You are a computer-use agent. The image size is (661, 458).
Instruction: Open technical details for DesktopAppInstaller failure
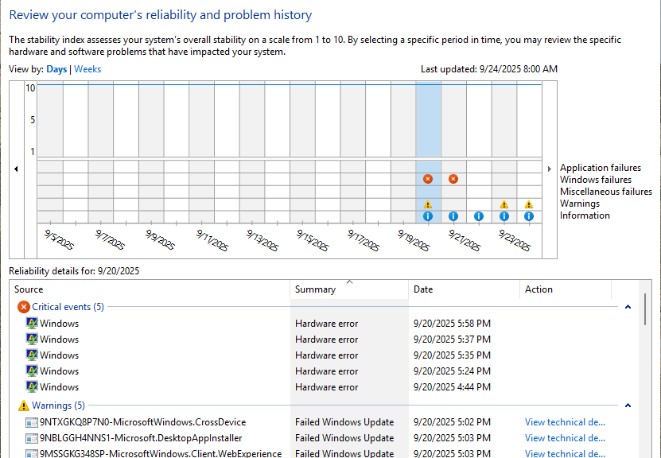[x=565, y=438]
